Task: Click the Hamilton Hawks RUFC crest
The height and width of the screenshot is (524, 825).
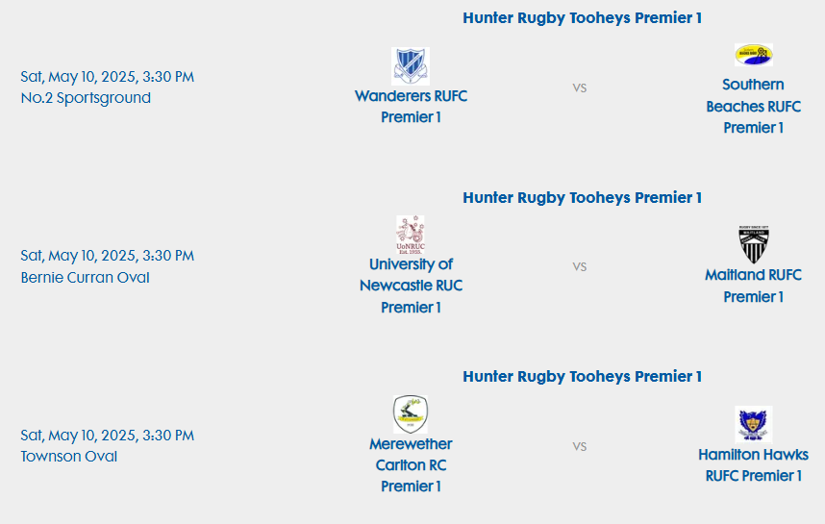Action: 754,425
